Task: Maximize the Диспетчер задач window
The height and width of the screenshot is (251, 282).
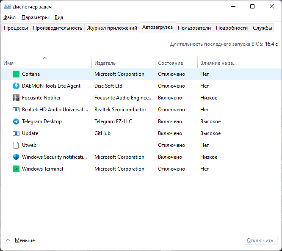Action: (252, 7)
